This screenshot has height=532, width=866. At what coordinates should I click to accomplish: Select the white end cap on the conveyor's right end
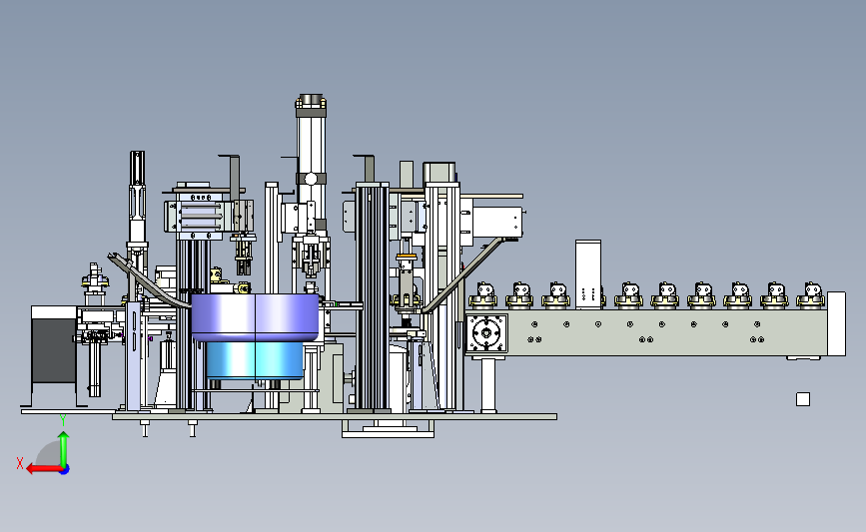click(x=836, y=324)
